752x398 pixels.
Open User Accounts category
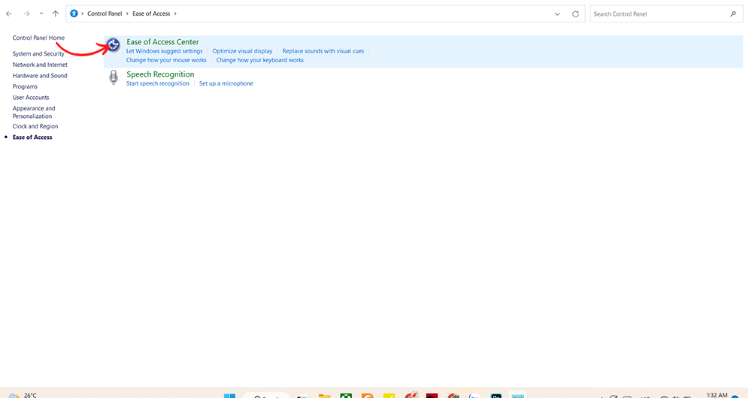[31, 97]
